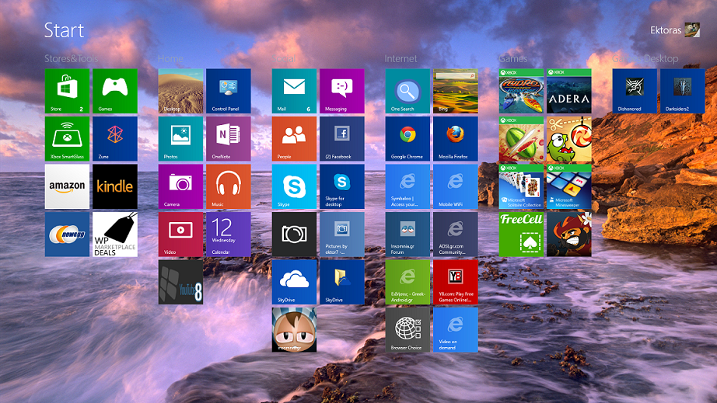Viewport: 717px width, 403px height.
Task: Launch Fruit Ninja game tile
Action: click(x=521, y=139)
